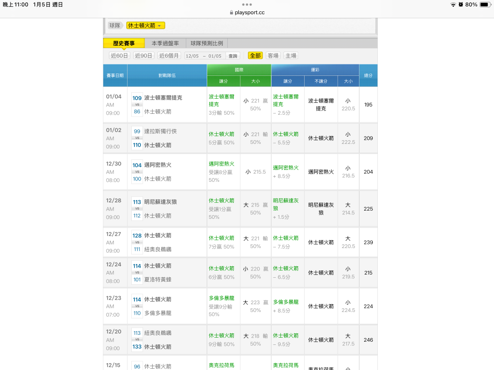494x370 pixels.
Task: Click total score 246
Action: [x=368, y=340]
